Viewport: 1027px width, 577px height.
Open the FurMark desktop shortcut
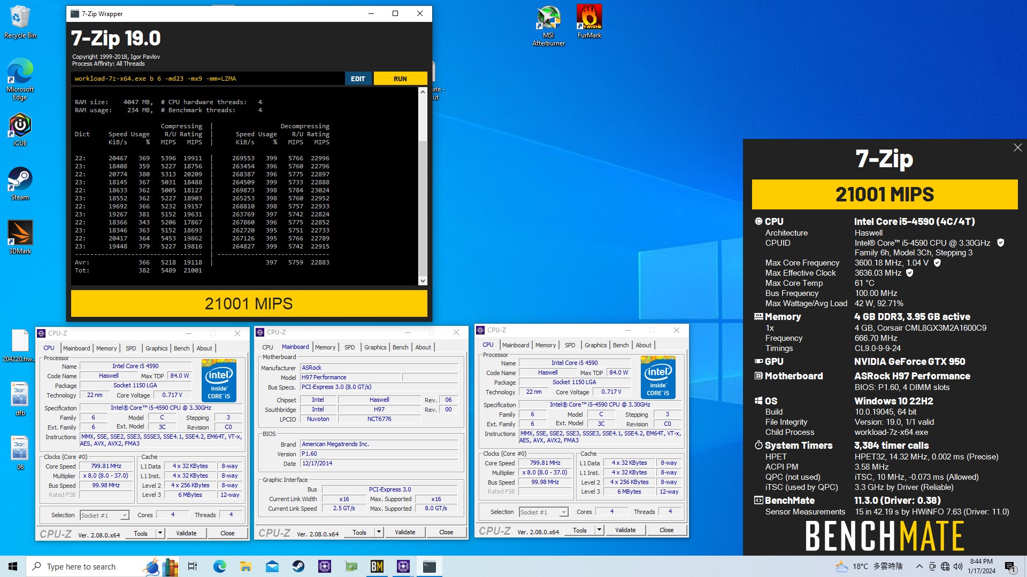point(589,21)
